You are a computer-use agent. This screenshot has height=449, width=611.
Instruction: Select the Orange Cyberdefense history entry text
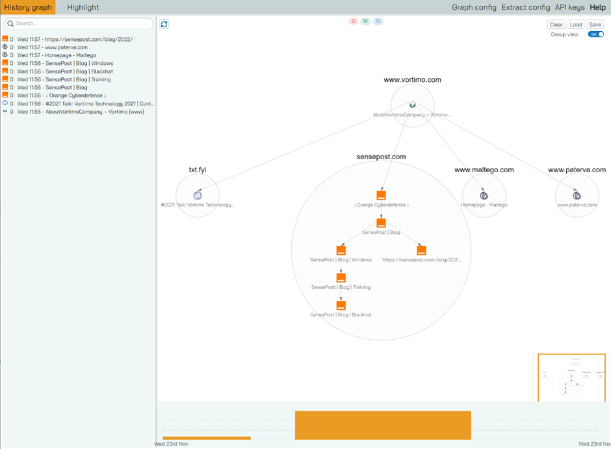(62, 96)
